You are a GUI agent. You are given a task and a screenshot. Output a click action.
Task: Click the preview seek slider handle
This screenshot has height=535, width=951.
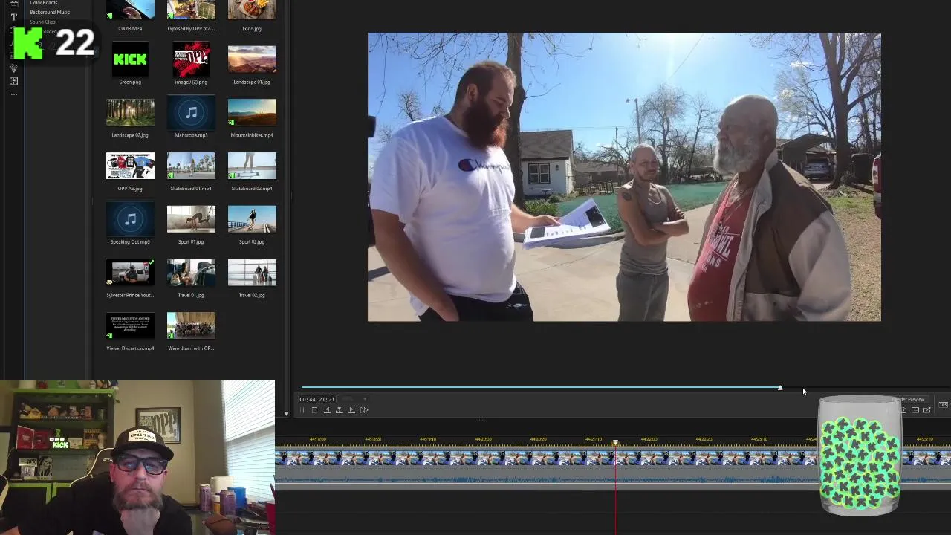pyautogui.click(x=780, y=388)
